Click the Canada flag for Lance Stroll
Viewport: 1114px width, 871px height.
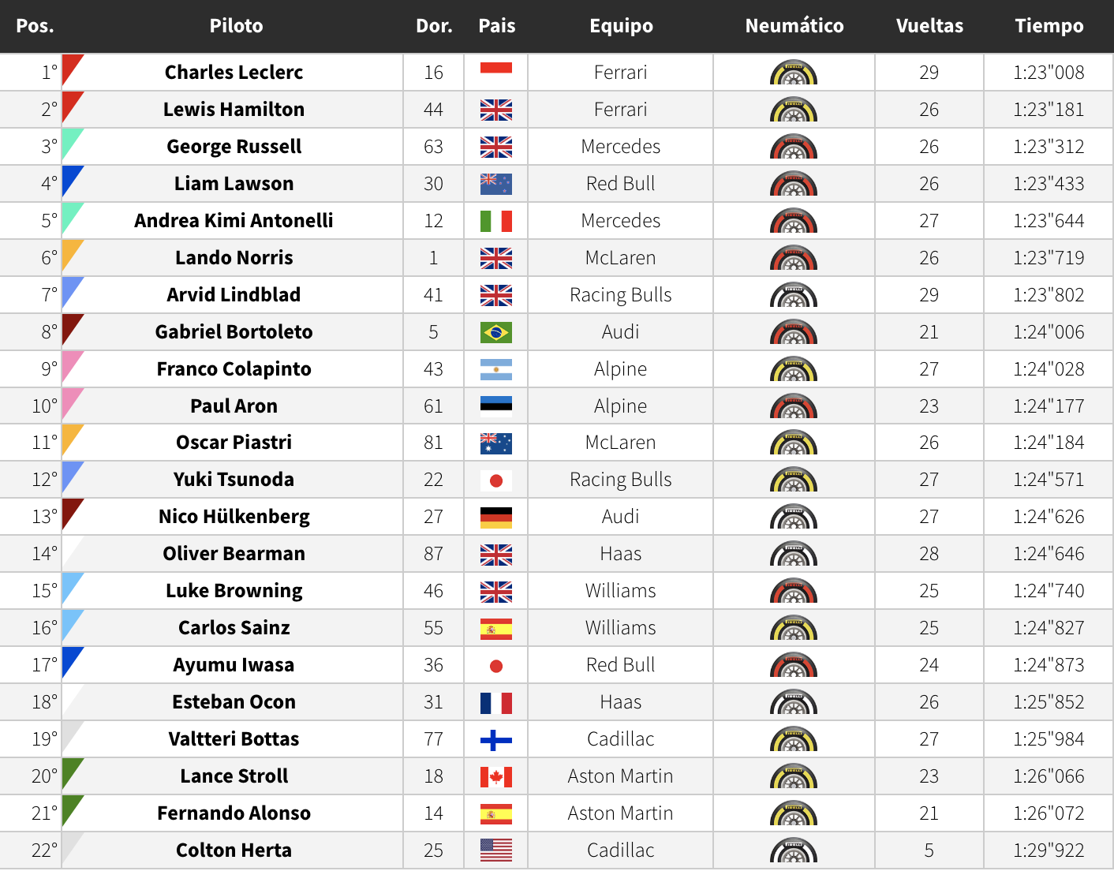point(496,776)
